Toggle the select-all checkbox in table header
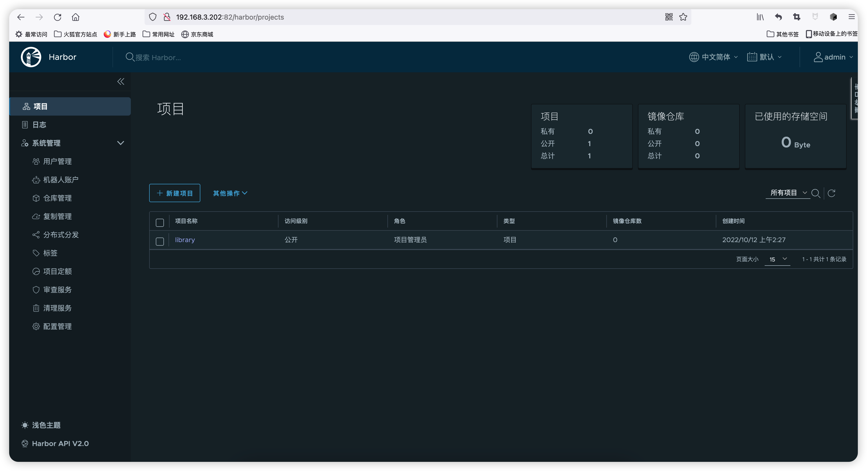The image size is (867, 471). [160, 223]
